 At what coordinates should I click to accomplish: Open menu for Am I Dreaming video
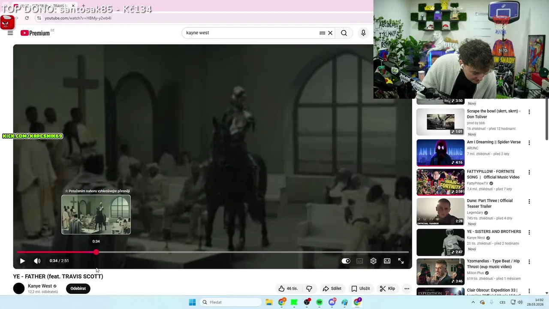click(x=529, y=143)
